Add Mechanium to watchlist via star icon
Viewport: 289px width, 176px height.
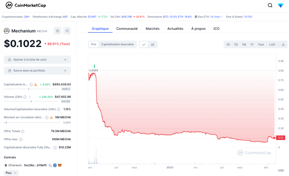(57, 31)
